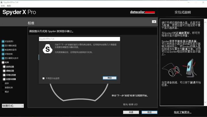
Task: Click the datacolor logo
Action: coord(142,12)
